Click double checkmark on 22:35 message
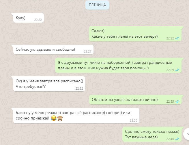The image size is (189, 145). [177, 101]
